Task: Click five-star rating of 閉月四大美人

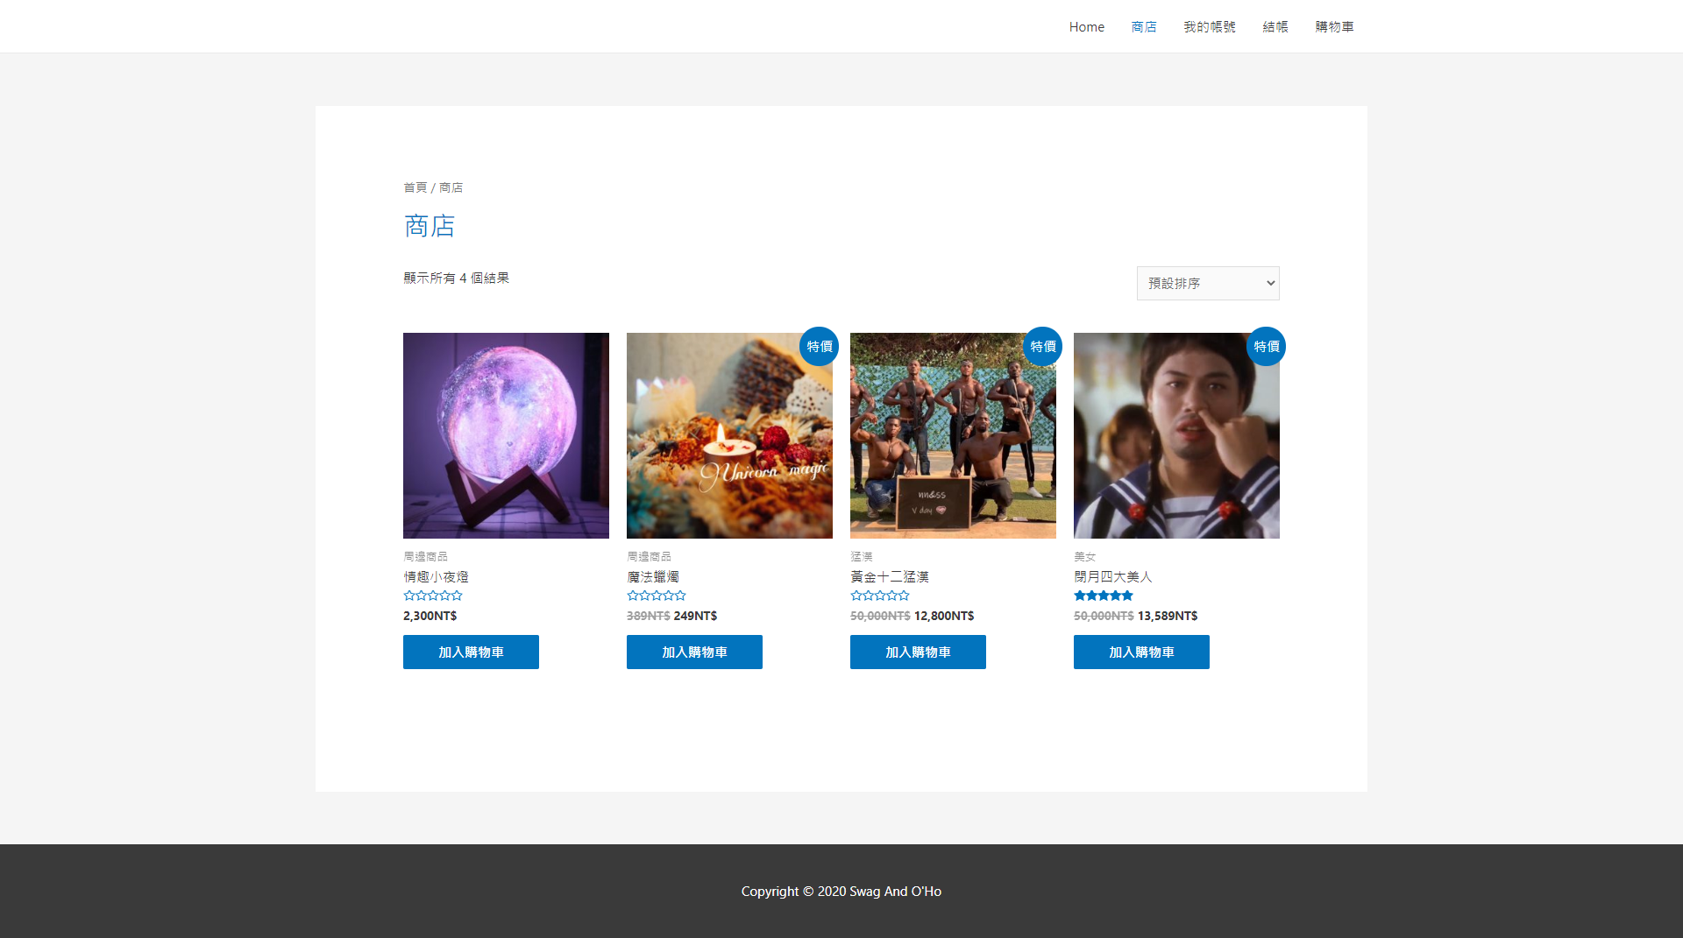Action: [x=1104, y=596]
